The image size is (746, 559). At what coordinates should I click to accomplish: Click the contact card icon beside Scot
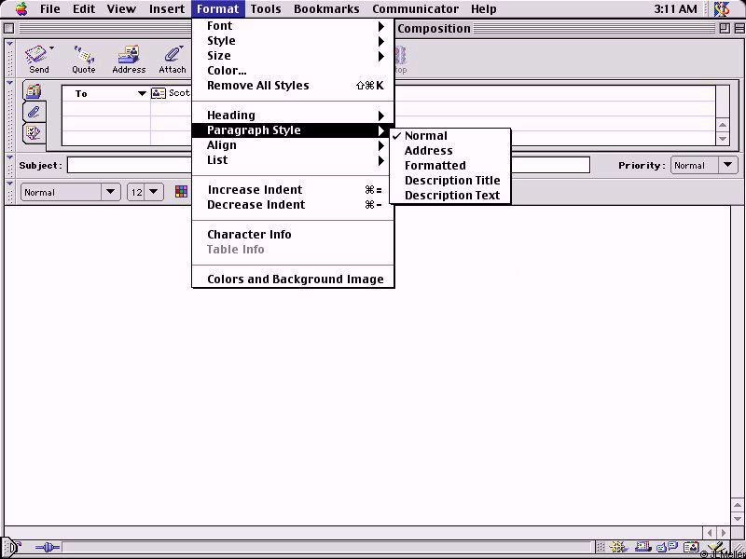pyautogui.click(x=159, y=93)
